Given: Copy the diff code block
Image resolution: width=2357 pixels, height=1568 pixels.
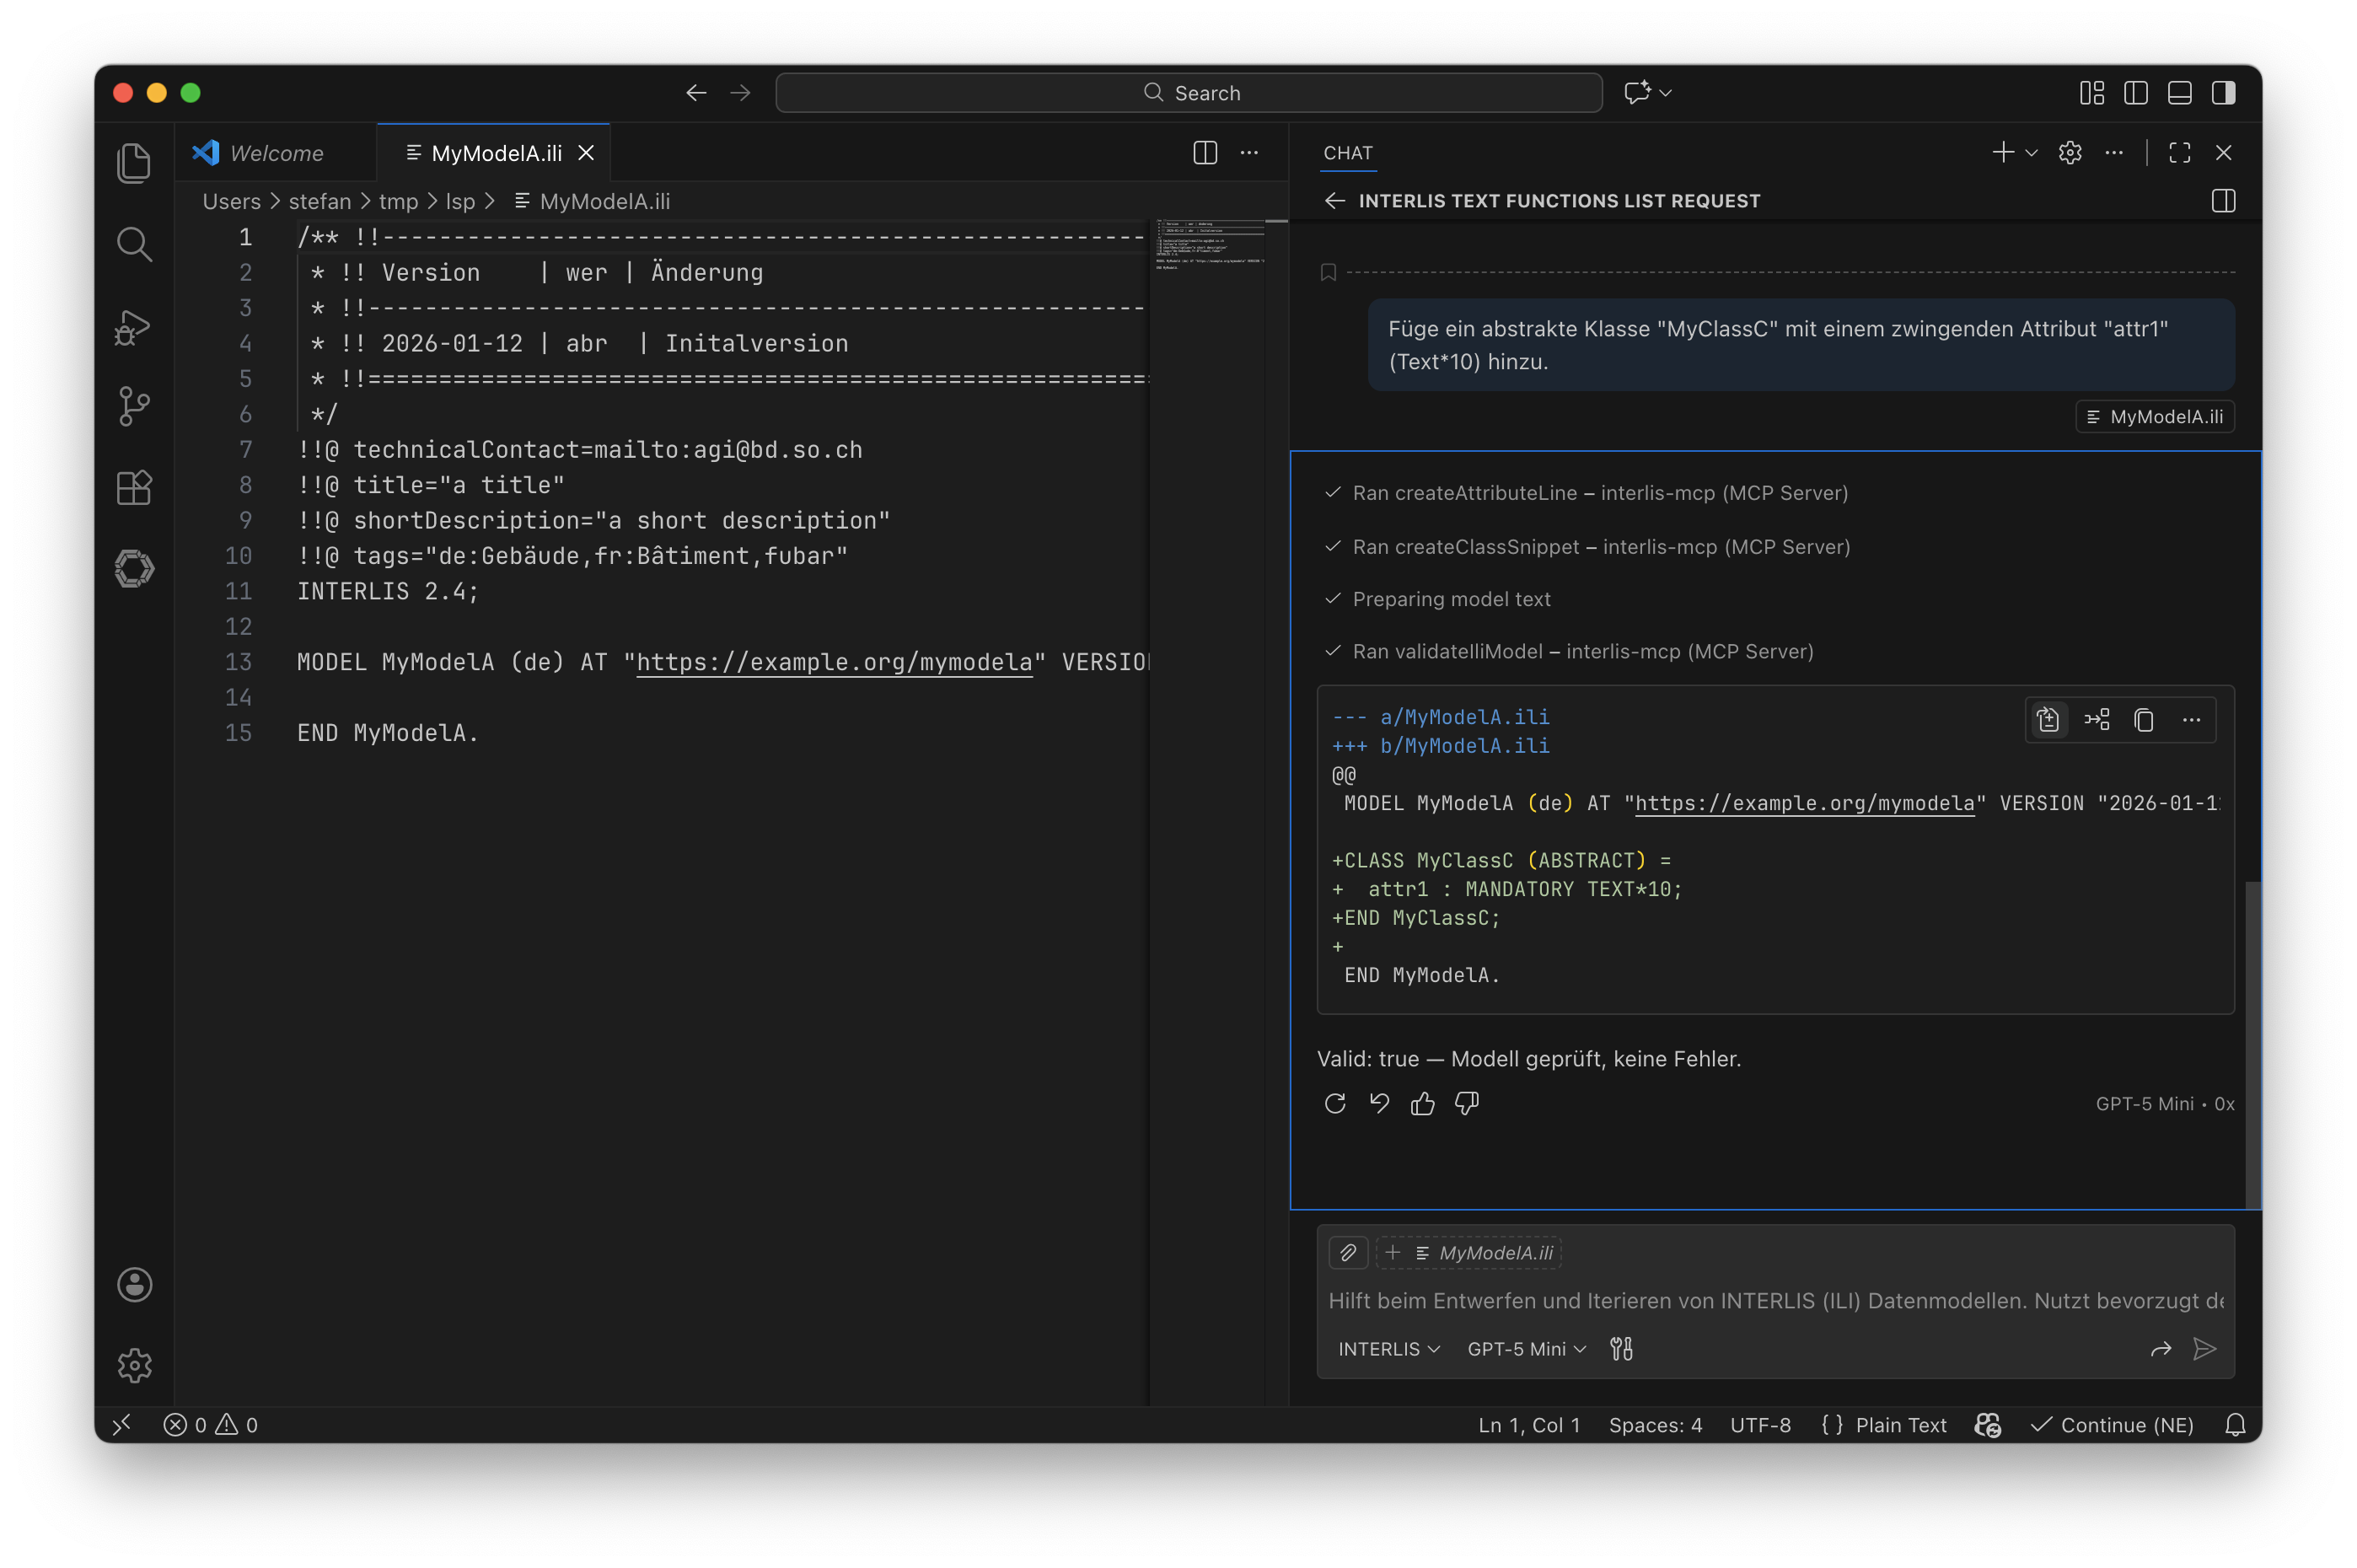Looking at the screenshot, I should pos(2143,719).
